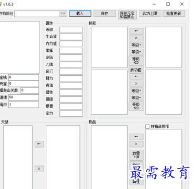Click the 武功套 button
Image resolution: width=194 pixels, height=189 pixels.
click(136, 70)
